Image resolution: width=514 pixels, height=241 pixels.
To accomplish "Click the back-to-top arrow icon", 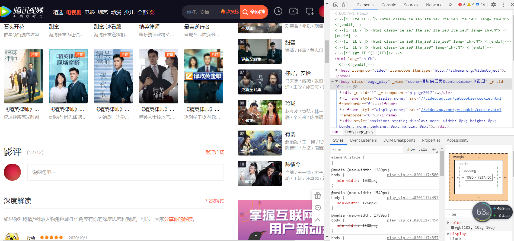I will coord(318,220).
